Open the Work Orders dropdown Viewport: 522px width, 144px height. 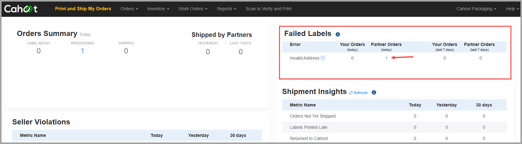(x=193, y=9)
